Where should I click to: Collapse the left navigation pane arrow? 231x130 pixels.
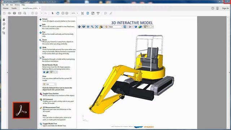pos(7,73)
